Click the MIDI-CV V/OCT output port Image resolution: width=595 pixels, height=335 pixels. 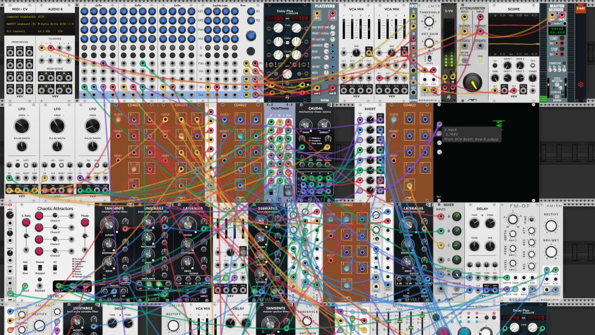[10, 52]
